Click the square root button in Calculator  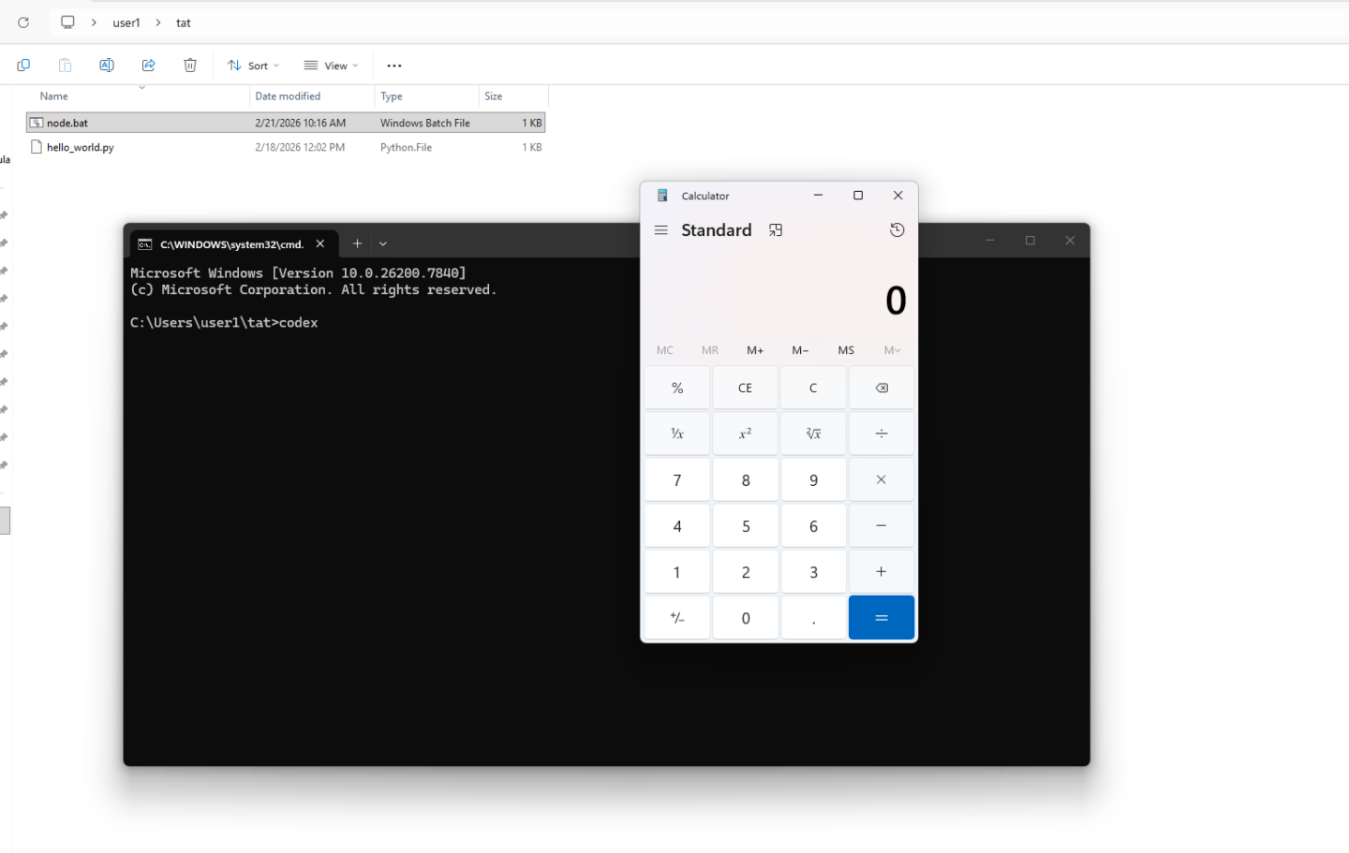(x=813, y=434)
